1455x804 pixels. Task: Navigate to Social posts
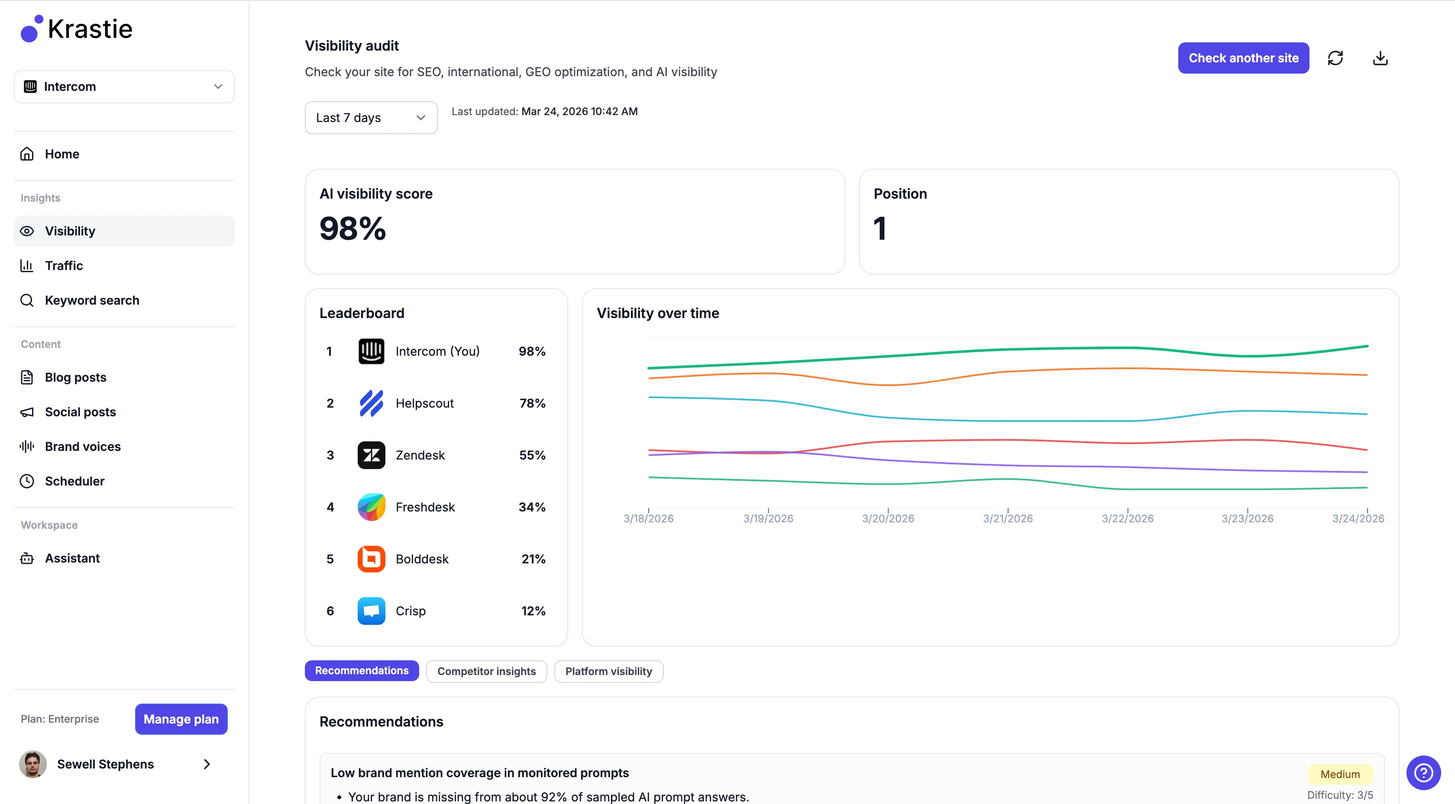point(124,412)
